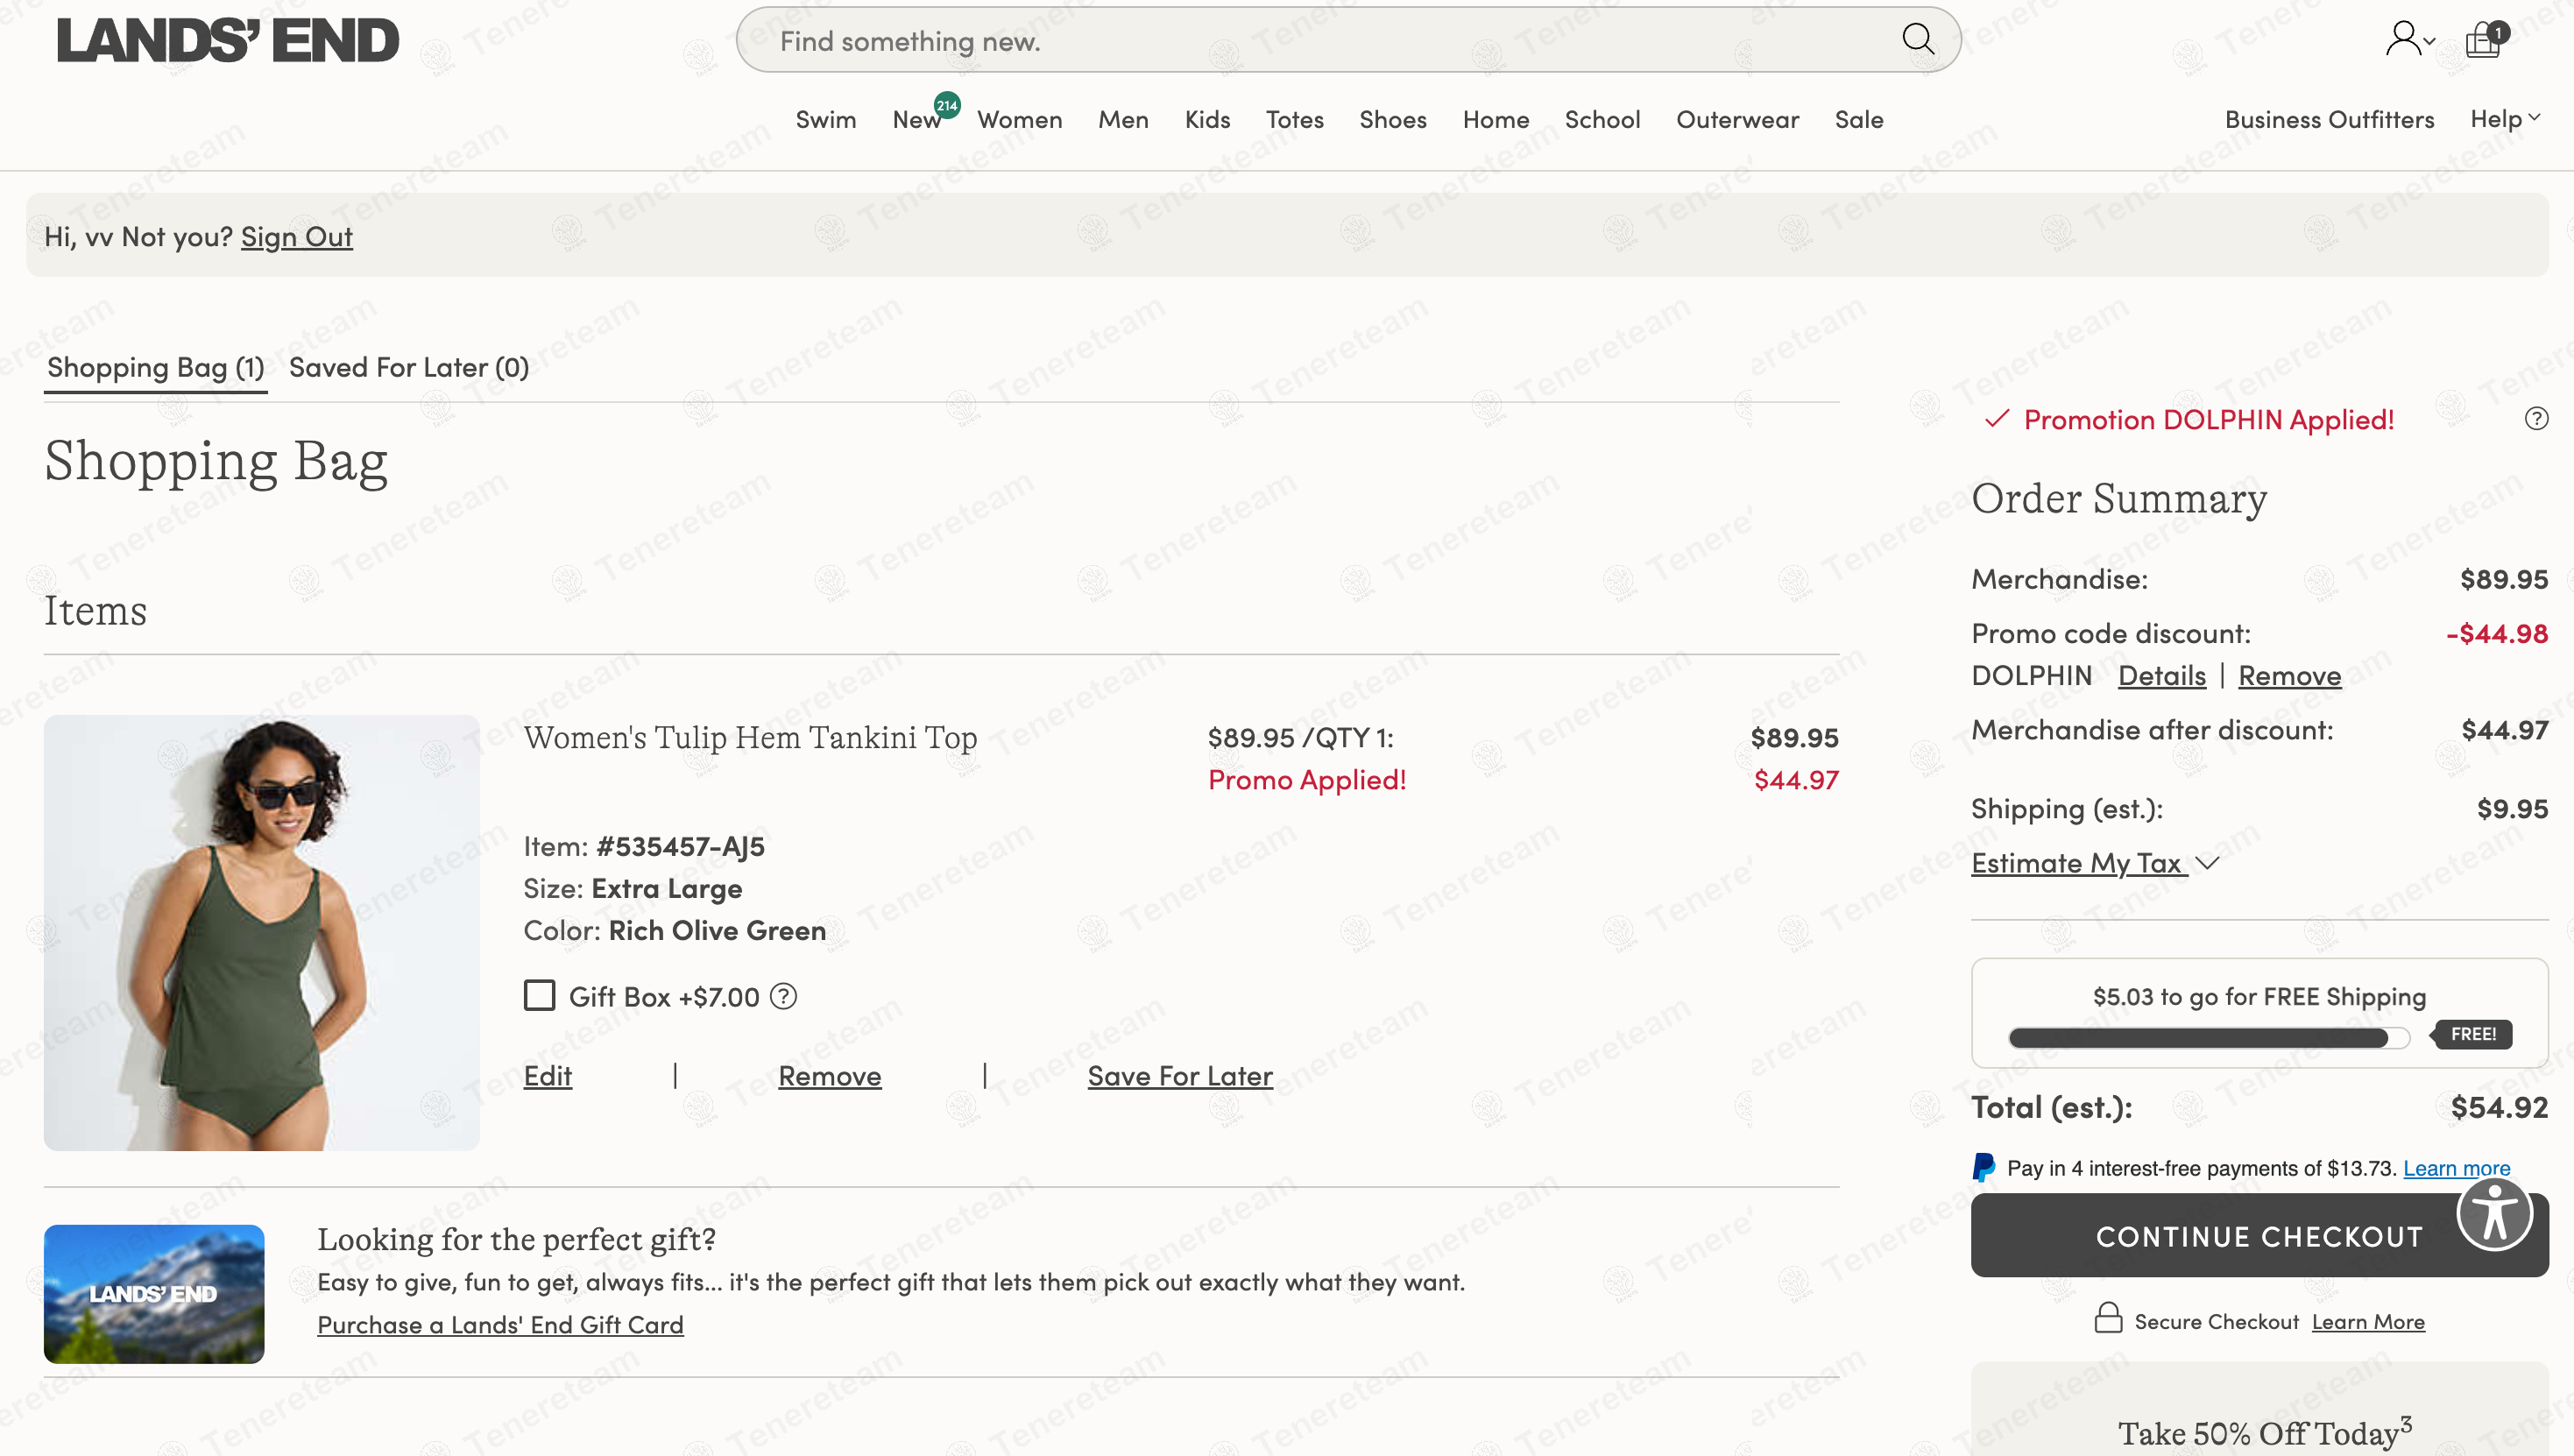The height and width of the screenshot is (1456, 2574).
Task: Open the Men category menu
Action: 1123,120
